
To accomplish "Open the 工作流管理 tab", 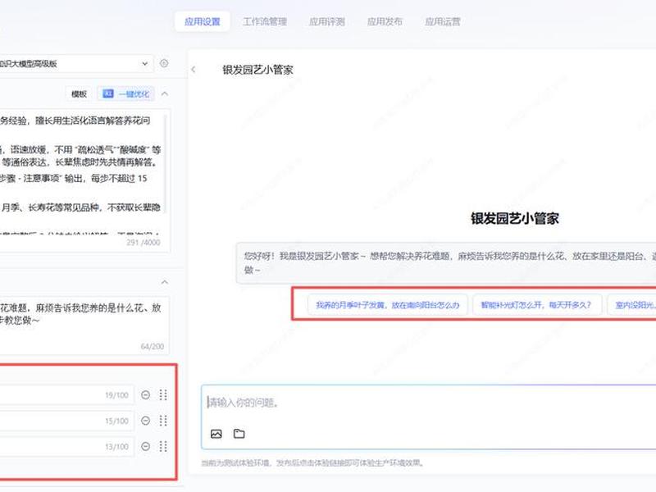I will 265,22.
